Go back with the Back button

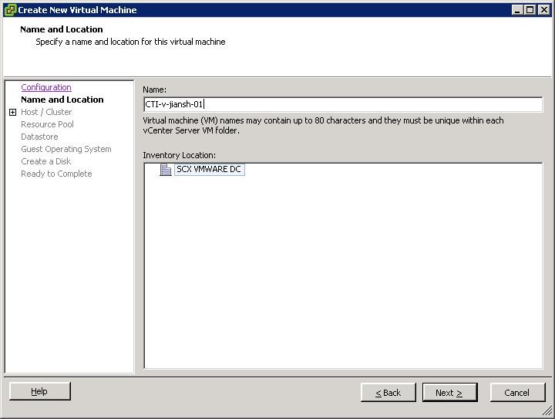[388, 393]
